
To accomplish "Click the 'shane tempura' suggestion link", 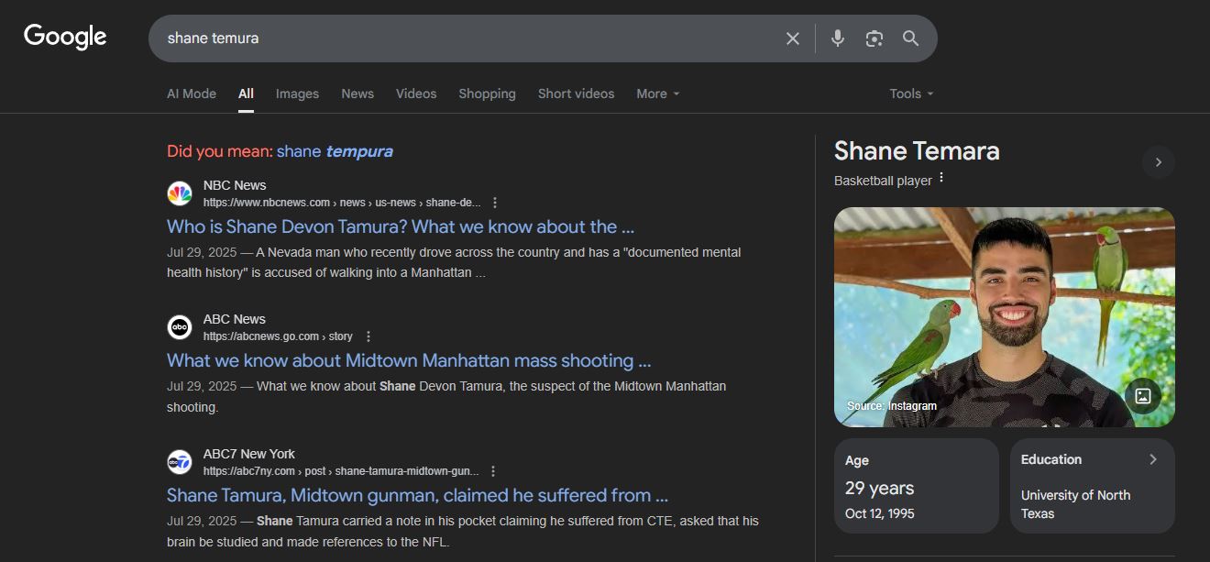I will tap(335, 151).
